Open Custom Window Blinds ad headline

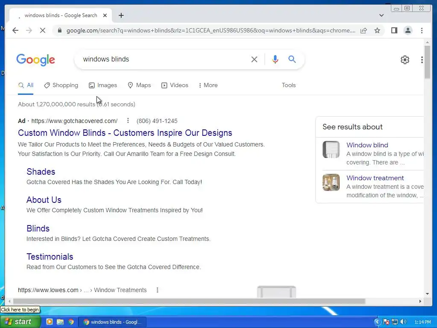pos(125,133)
